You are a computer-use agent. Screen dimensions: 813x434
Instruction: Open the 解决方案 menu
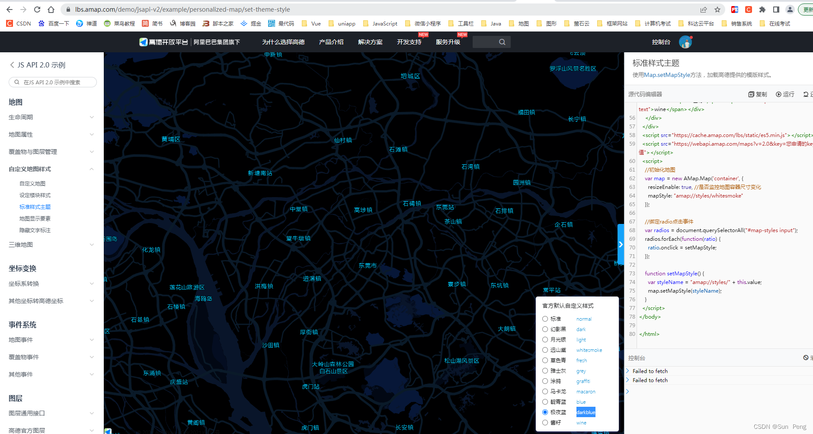[x=370, y=42]
